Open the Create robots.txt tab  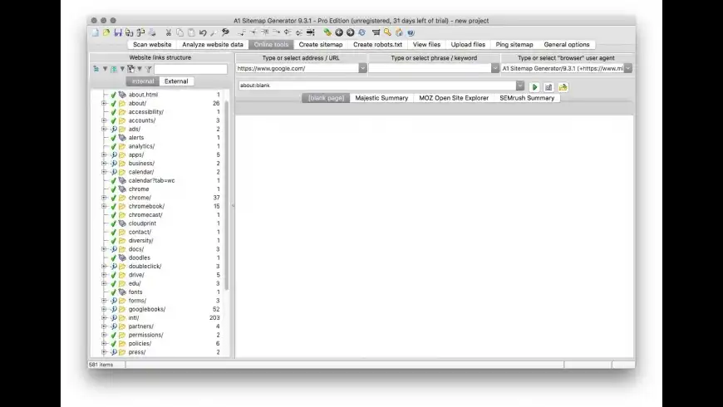pyautogui.click(x=377, y=45)
